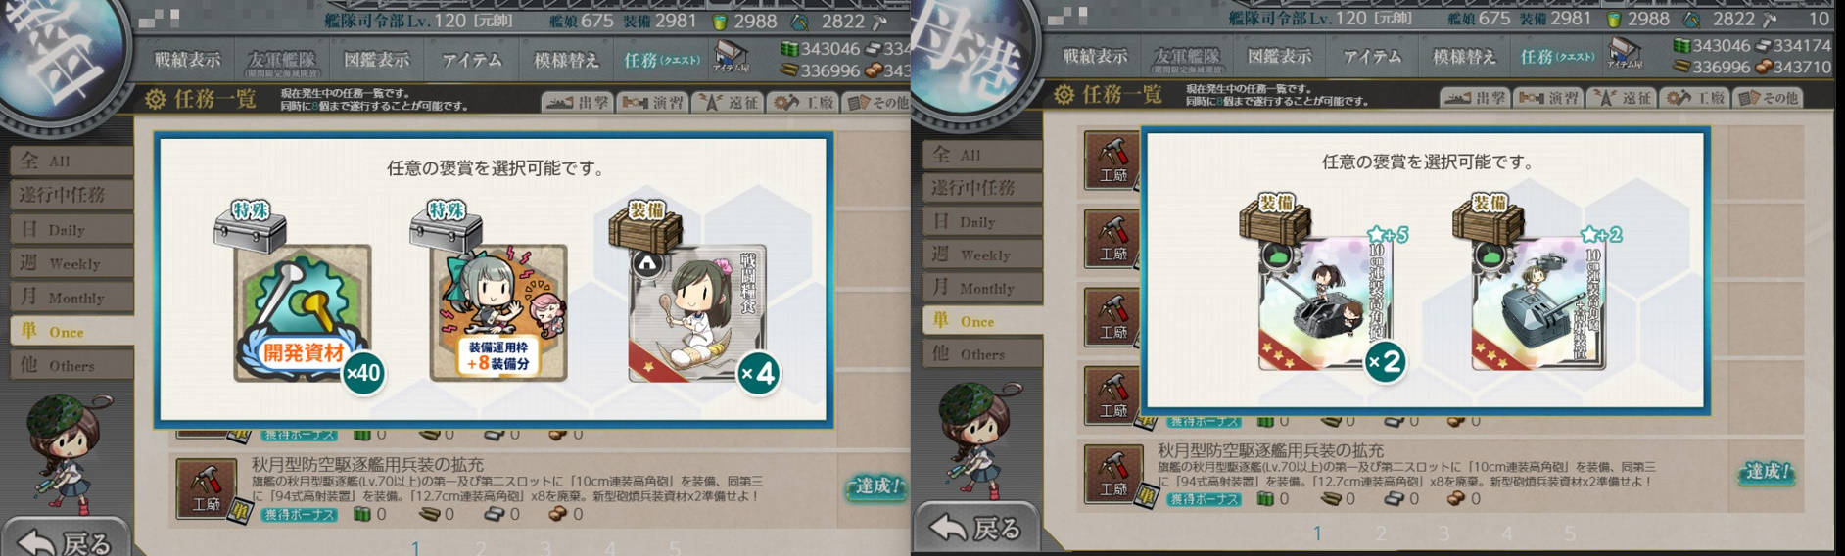Click the 戻る back button in right screen

(x=974, y=529)
